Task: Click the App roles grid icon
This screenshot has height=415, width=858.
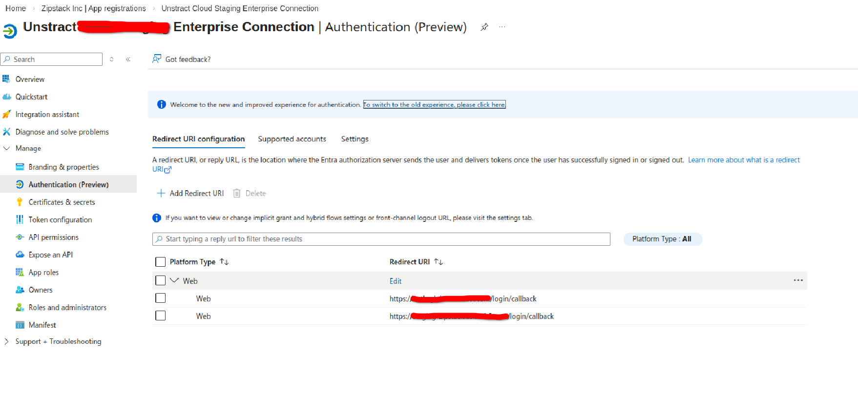Action: (20, 272)
